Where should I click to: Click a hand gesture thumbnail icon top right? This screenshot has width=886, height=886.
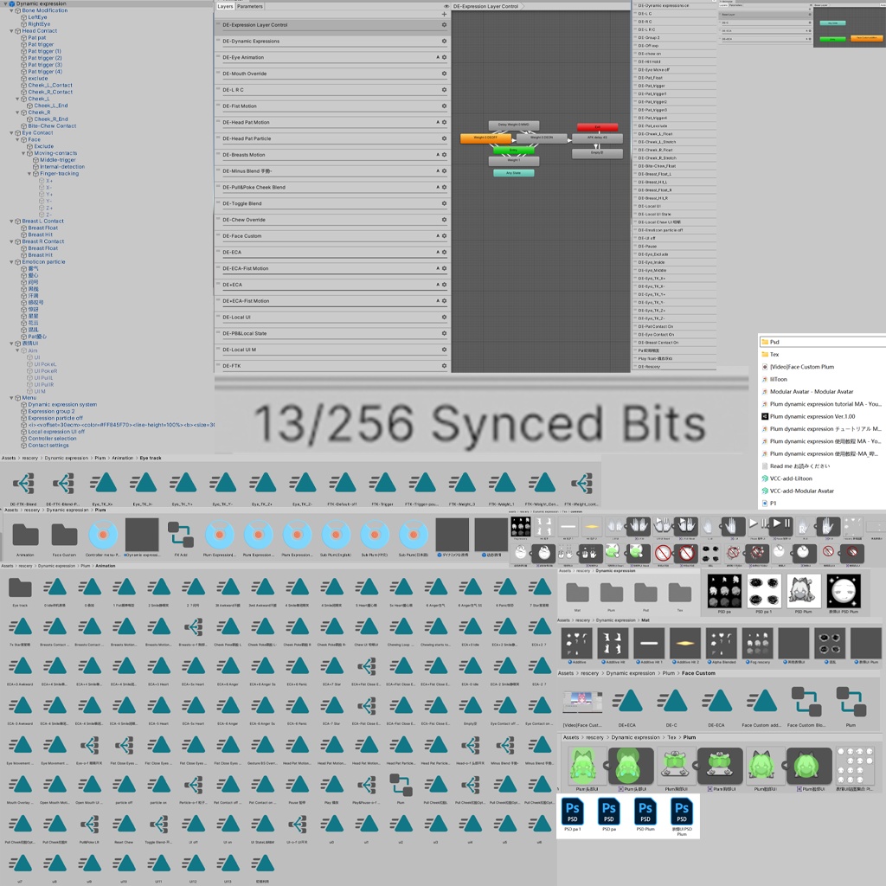[730, 526]
